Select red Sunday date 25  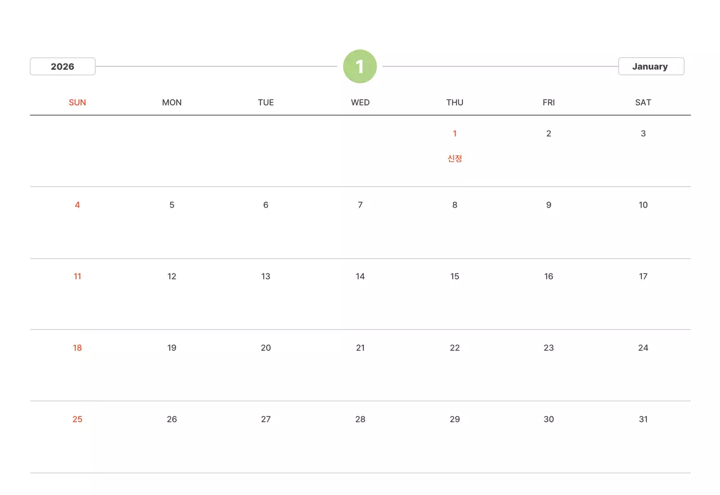tap(78, 420)
